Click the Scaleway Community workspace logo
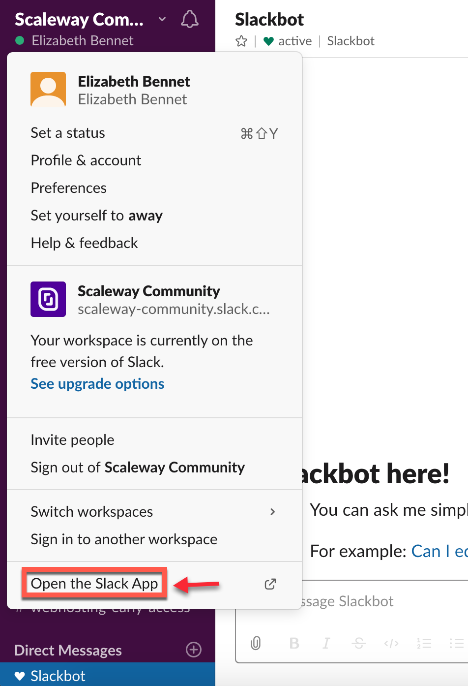 pos(48,299)
